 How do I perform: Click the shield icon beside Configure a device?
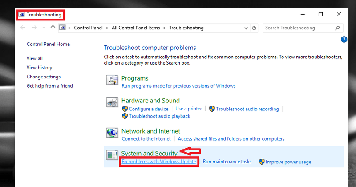[x=125, y=109]
